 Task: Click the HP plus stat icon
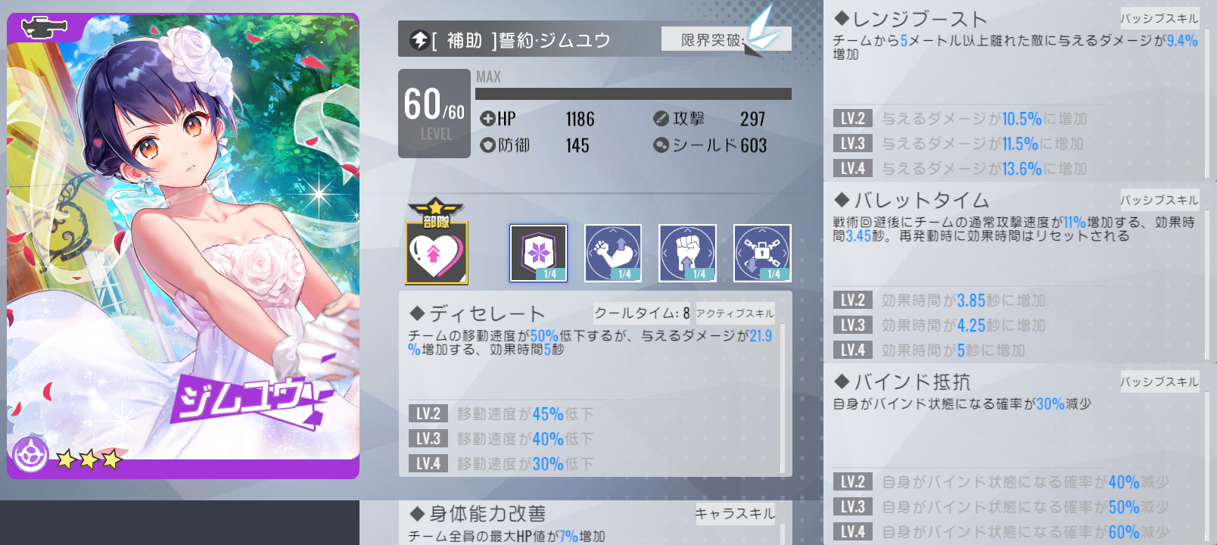[487, 119]
